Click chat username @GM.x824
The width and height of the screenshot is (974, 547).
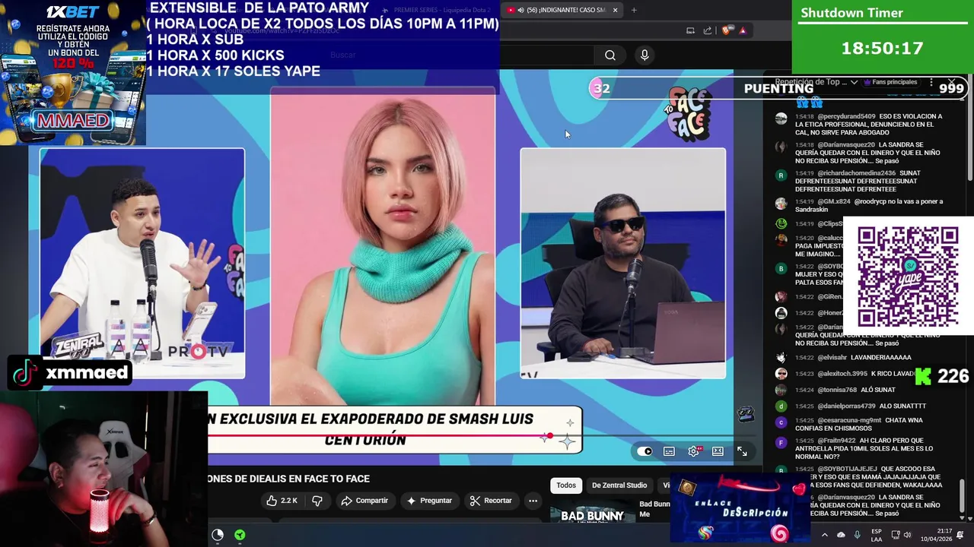[x=834, y=201]
